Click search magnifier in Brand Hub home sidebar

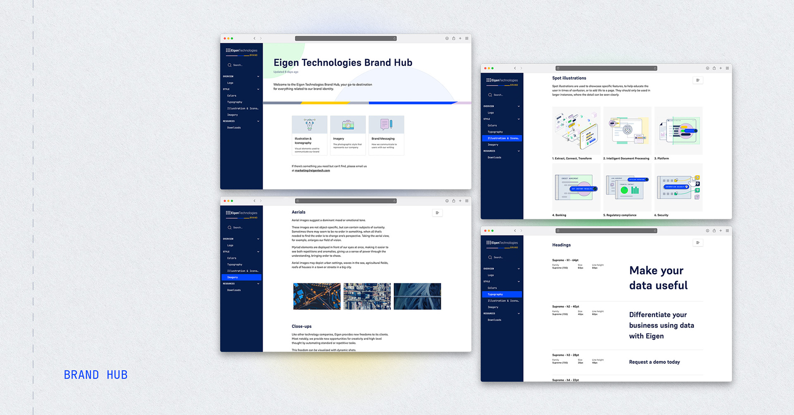coord(230,65)
